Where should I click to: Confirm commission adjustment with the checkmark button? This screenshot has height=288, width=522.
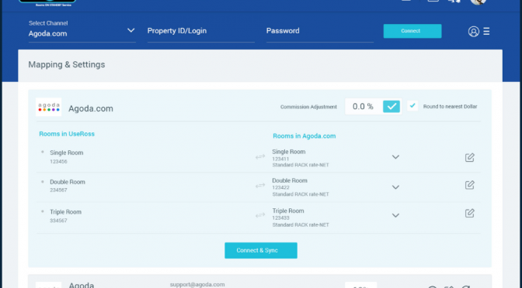(x=391, y=107)
